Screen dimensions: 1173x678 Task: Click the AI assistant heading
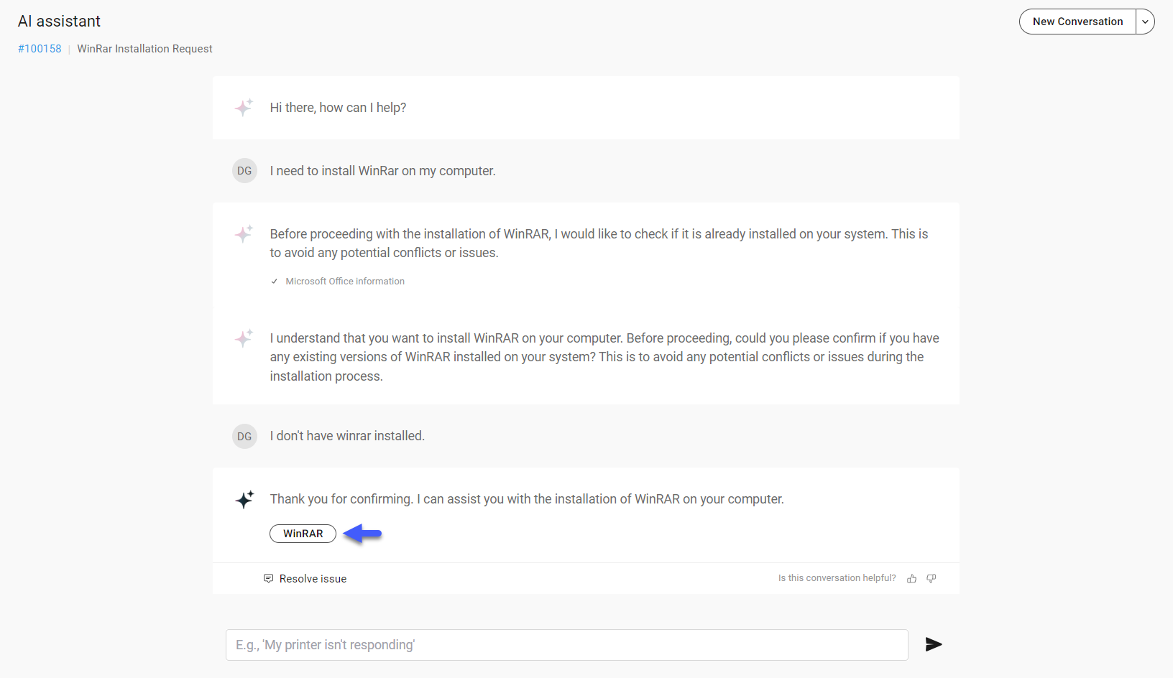59,22
